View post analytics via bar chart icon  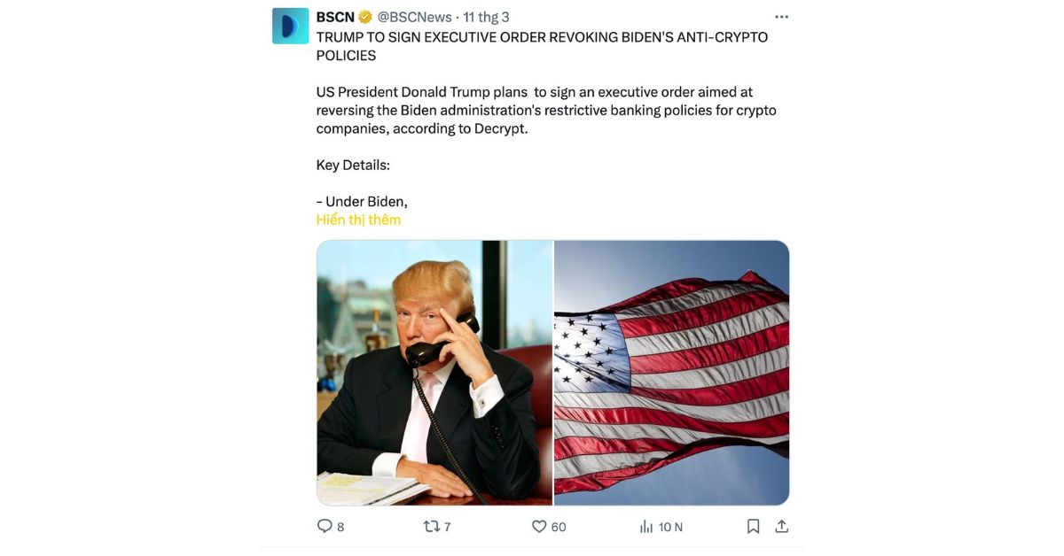646,526
